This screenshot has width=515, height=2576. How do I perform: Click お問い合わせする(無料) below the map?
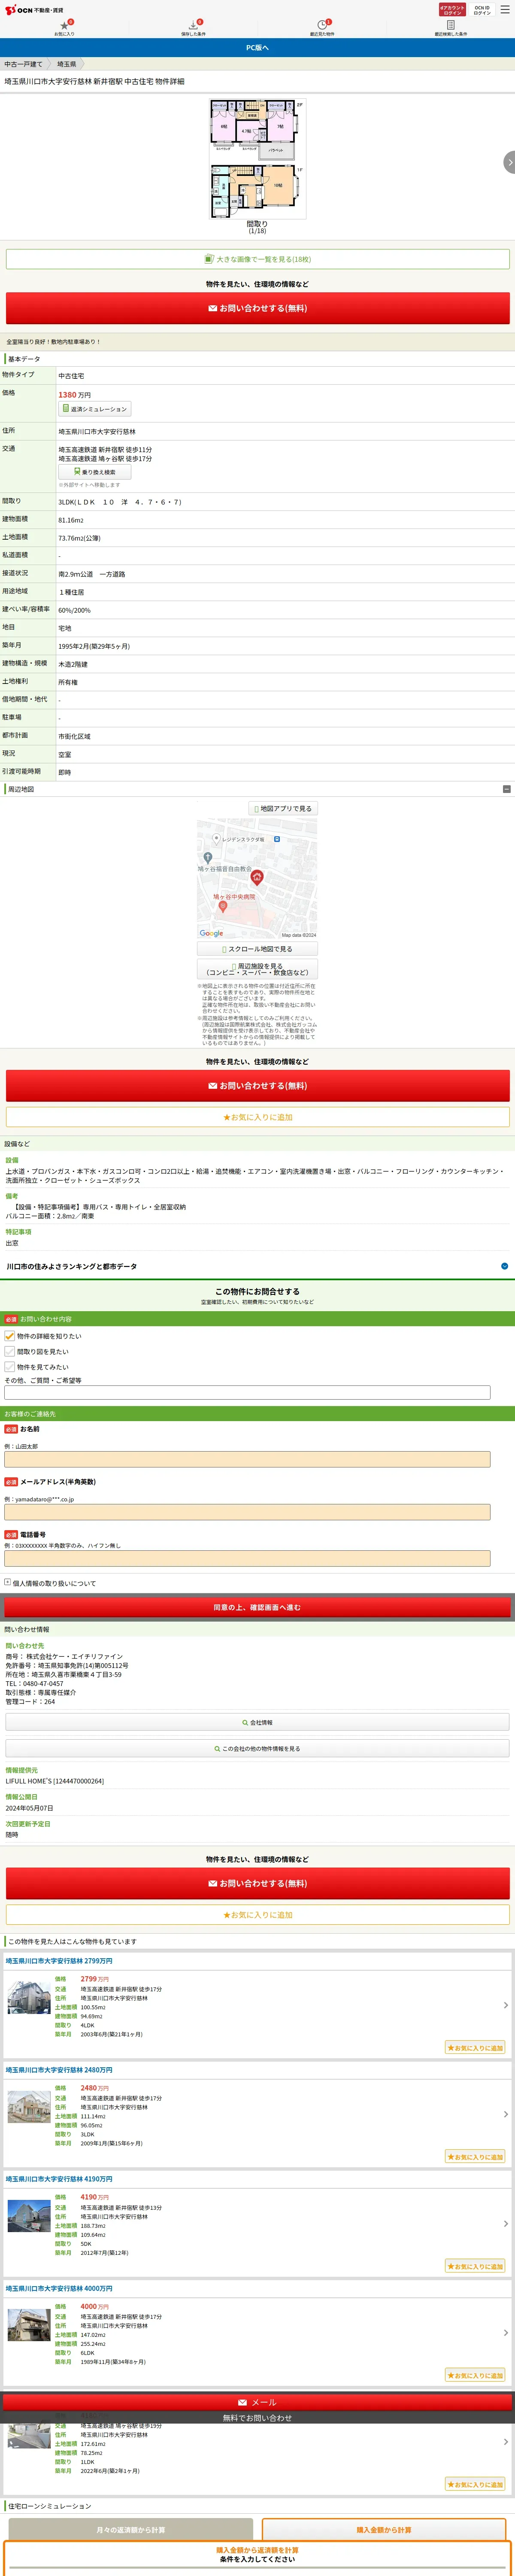point(257,1086)
